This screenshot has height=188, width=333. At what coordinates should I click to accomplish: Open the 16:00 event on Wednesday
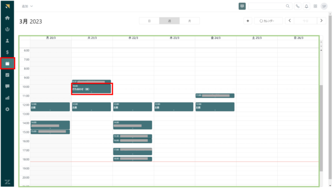(133, 141)
